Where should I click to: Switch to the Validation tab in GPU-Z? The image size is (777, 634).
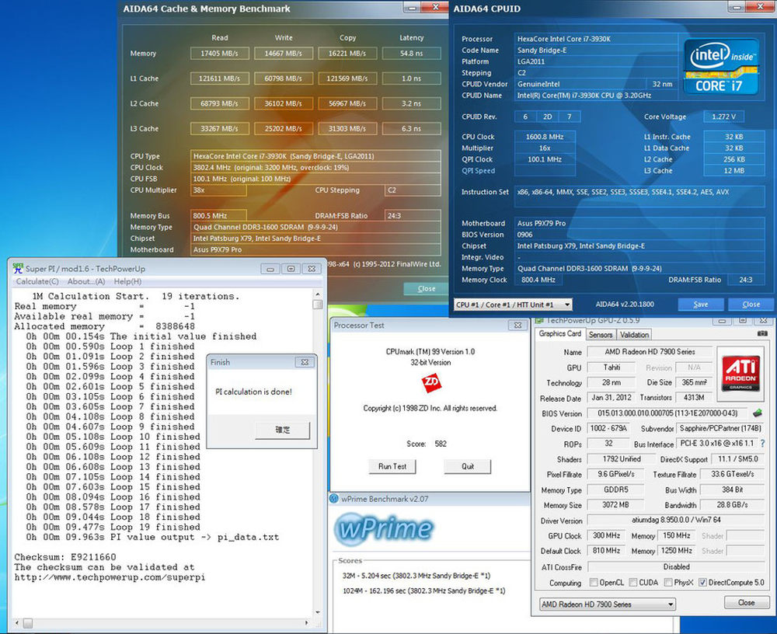(634, 335)
